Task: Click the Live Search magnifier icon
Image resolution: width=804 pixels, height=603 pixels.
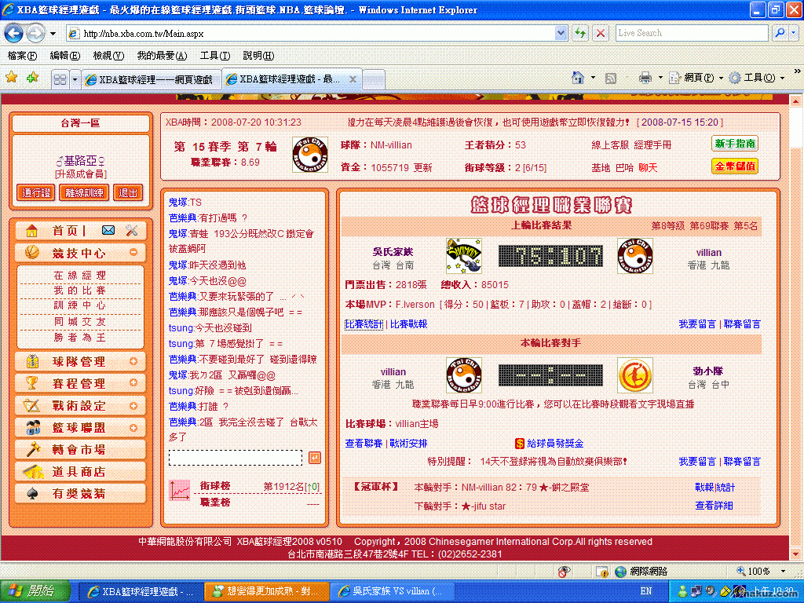Action: 780,33
